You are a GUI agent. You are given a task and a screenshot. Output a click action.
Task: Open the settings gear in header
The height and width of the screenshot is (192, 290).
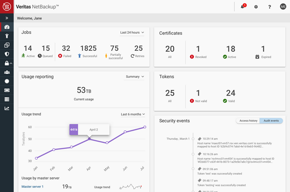(256, 7)
